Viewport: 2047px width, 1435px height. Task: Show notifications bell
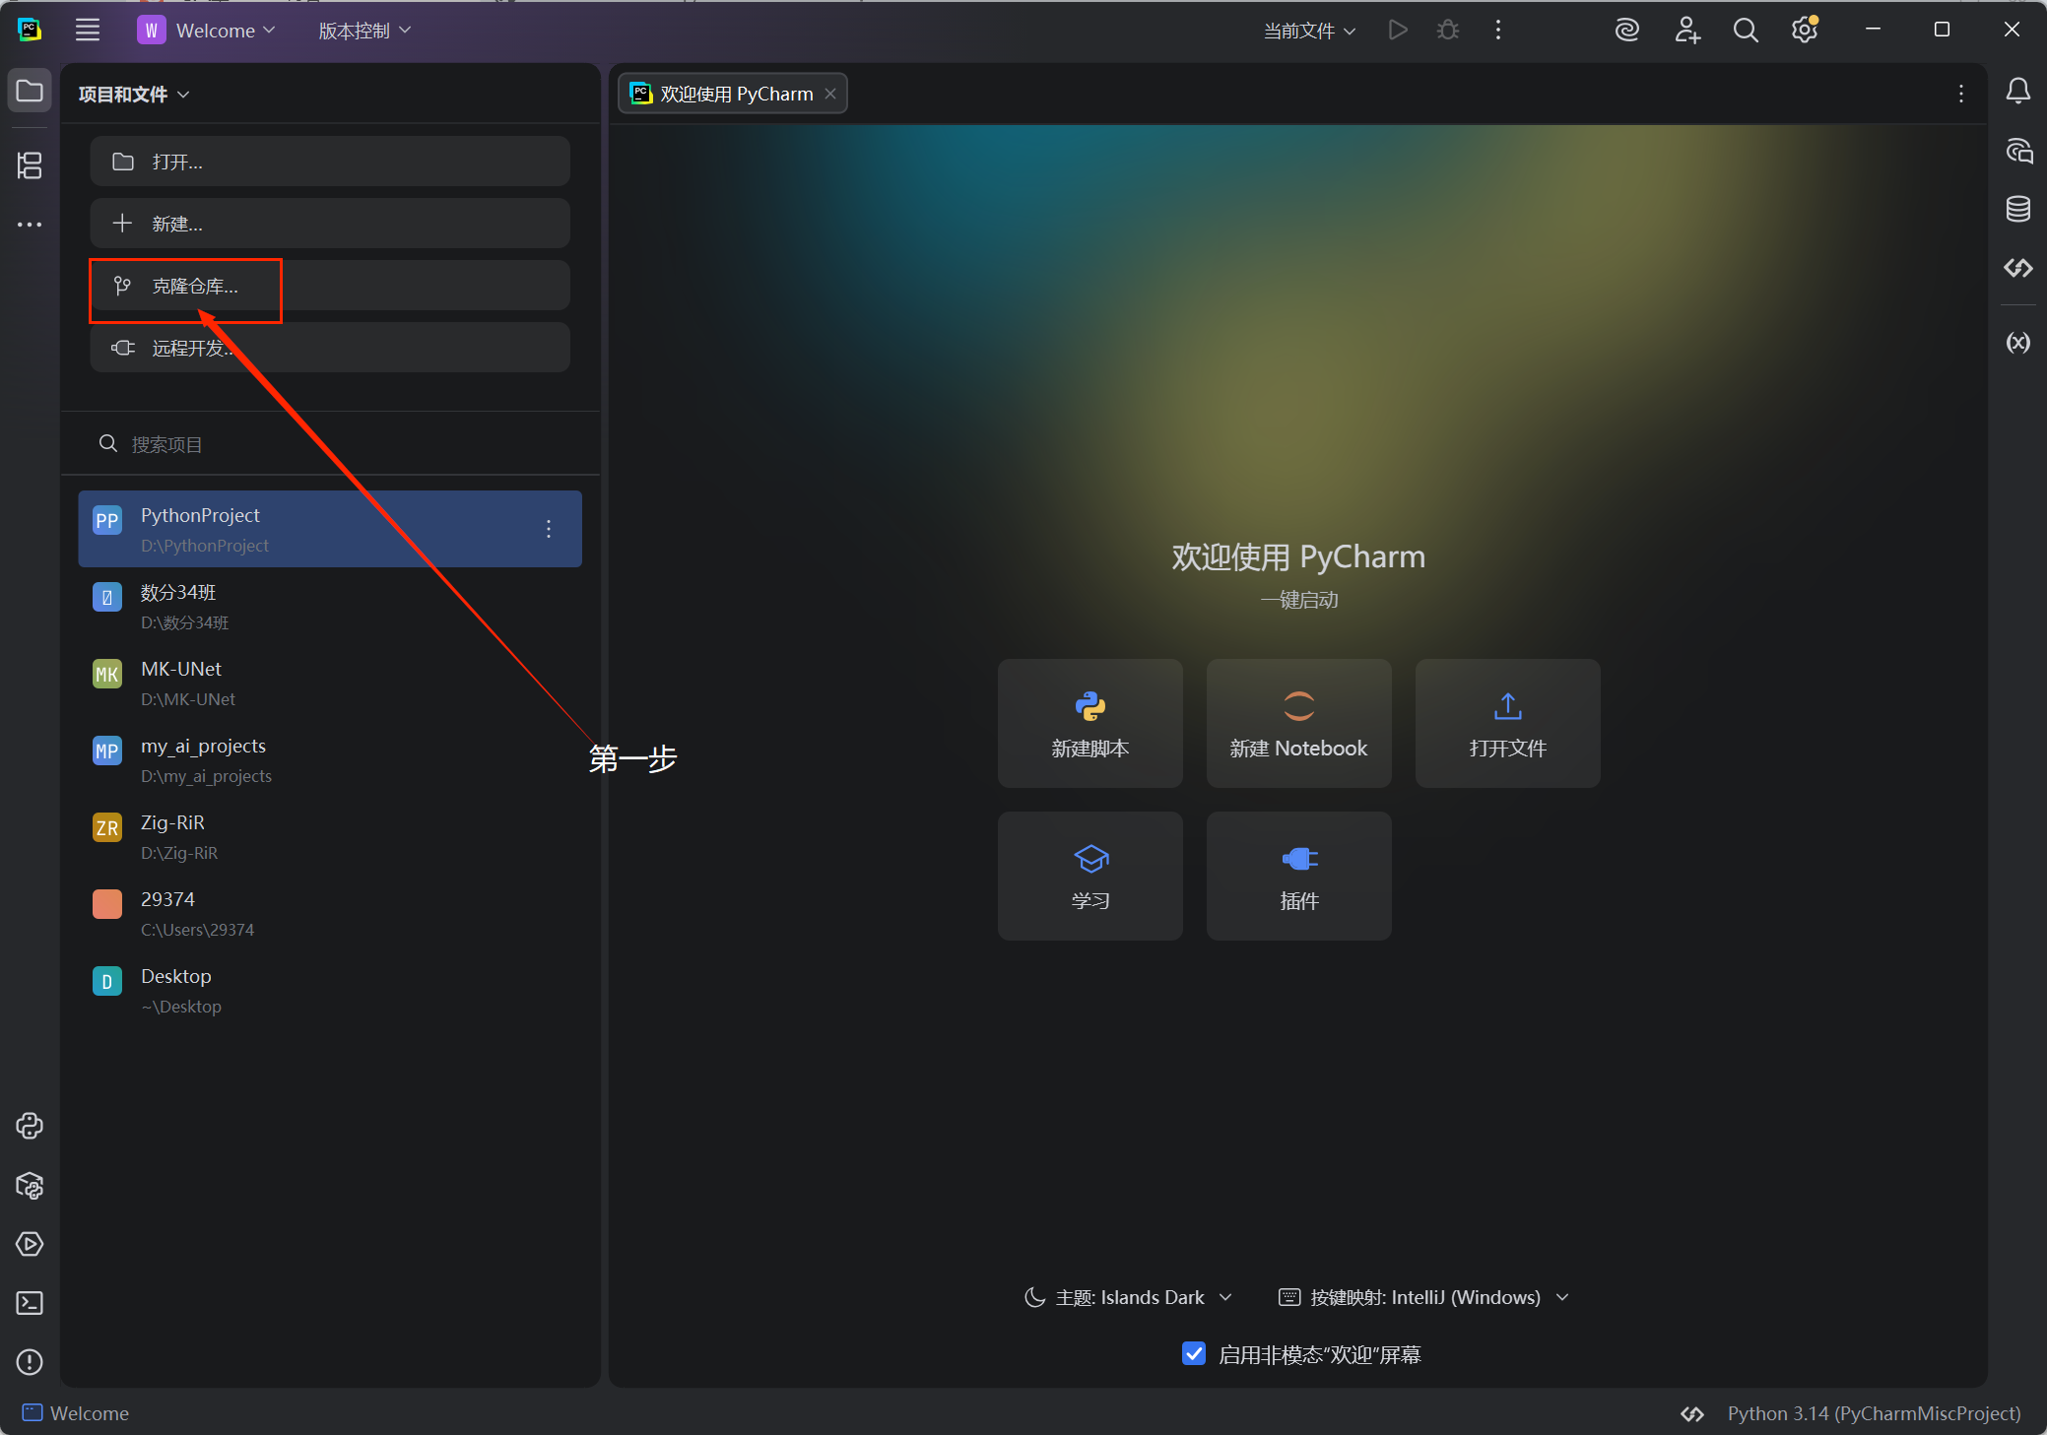pos(2018,92)
